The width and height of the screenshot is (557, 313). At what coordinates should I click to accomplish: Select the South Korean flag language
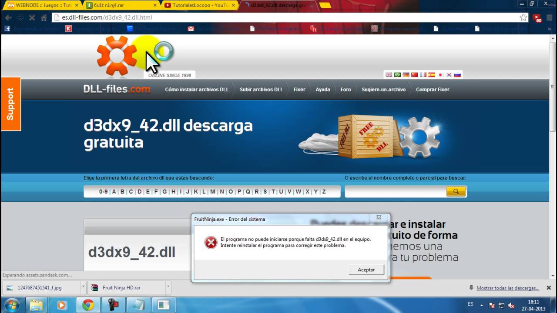coord(449,75)
